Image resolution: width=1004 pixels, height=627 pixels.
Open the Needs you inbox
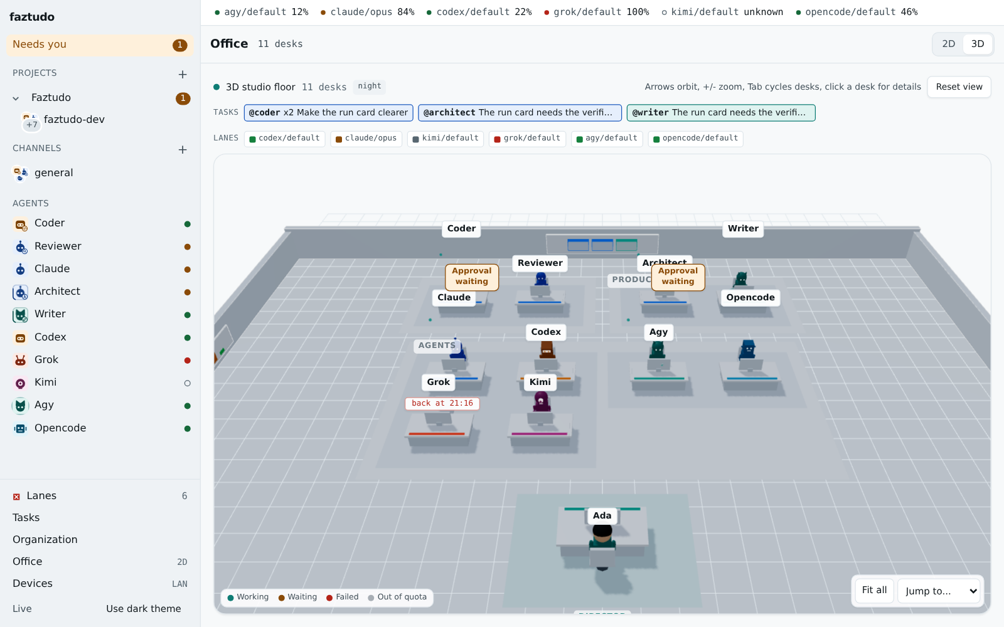(x=100, y=45)
